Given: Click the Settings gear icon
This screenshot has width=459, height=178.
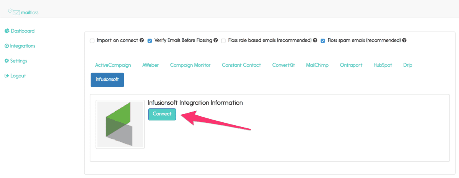Looking at the screenshot, I should [7, 61].
